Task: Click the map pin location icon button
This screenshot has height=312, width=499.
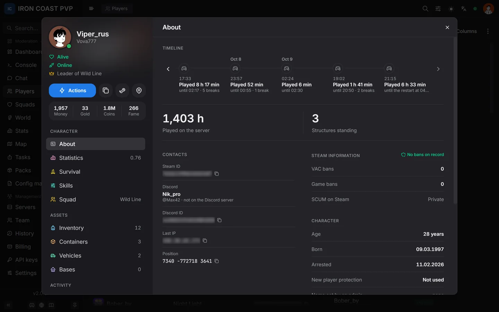Action: coord(139,90)
